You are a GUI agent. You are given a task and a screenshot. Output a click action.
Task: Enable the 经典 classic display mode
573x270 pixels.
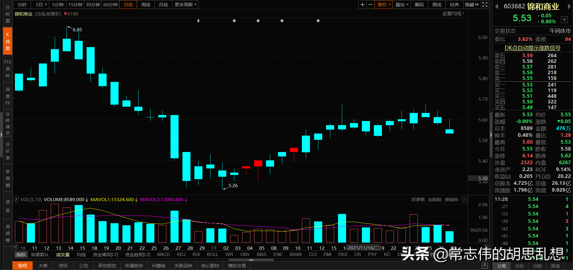click(454, 4)
